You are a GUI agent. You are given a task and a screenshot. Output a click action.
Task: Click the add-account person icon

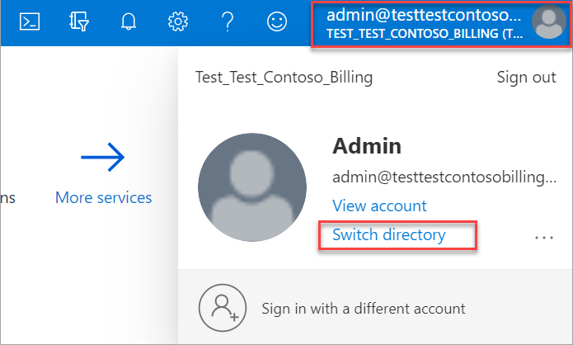(221, 309)
